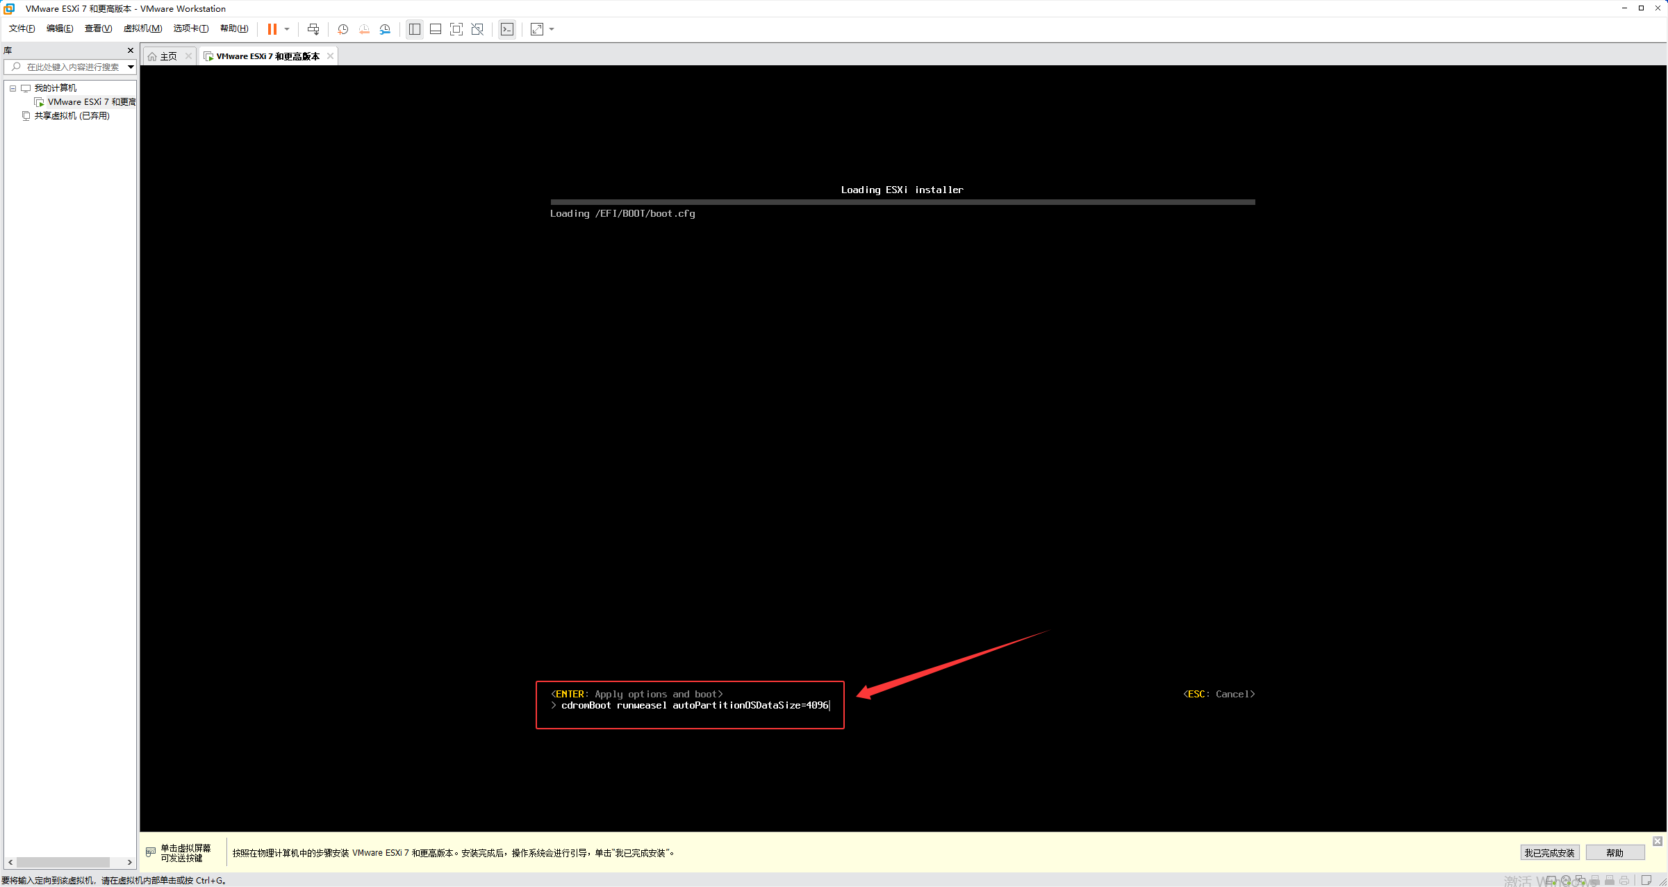The height and width of the screenshot is (887, 1668).
Task: Switch to the 主页 tab
Action: [167, 56]
